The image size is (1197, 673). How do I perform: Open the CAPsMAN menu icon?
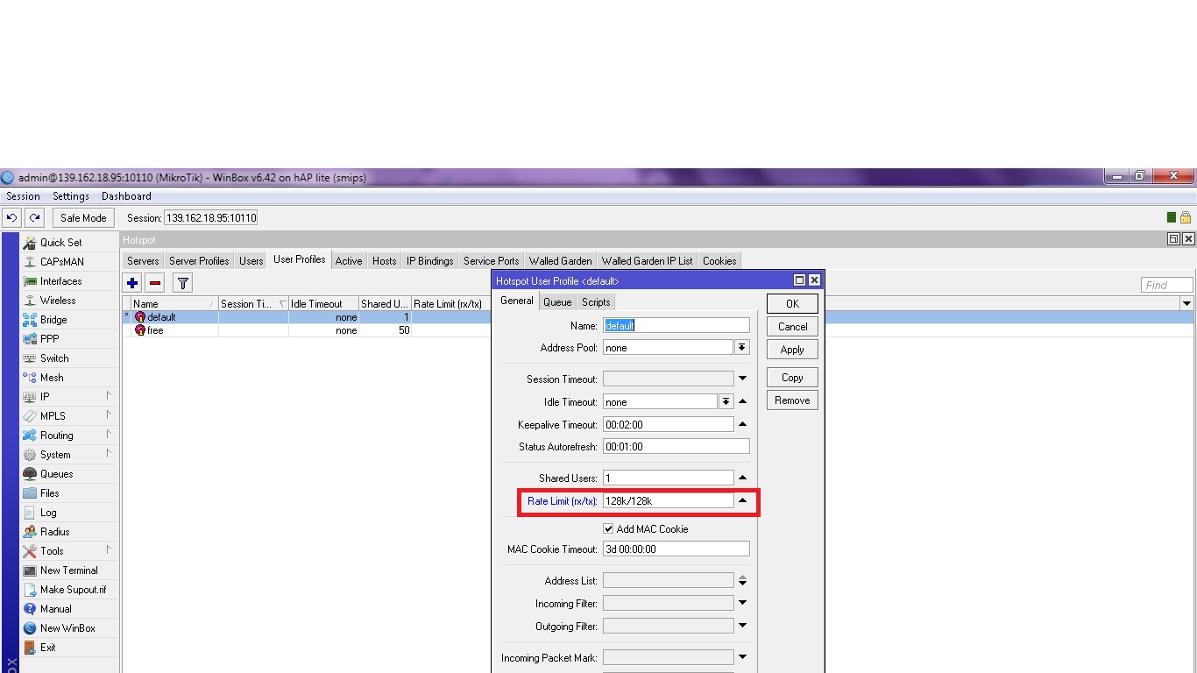point(30,262)
